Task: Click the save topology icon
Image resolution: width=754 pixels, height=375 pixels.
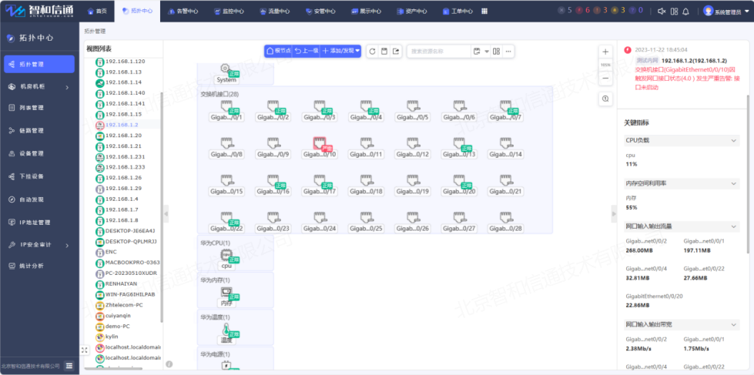Action: (x=384, y=52)
